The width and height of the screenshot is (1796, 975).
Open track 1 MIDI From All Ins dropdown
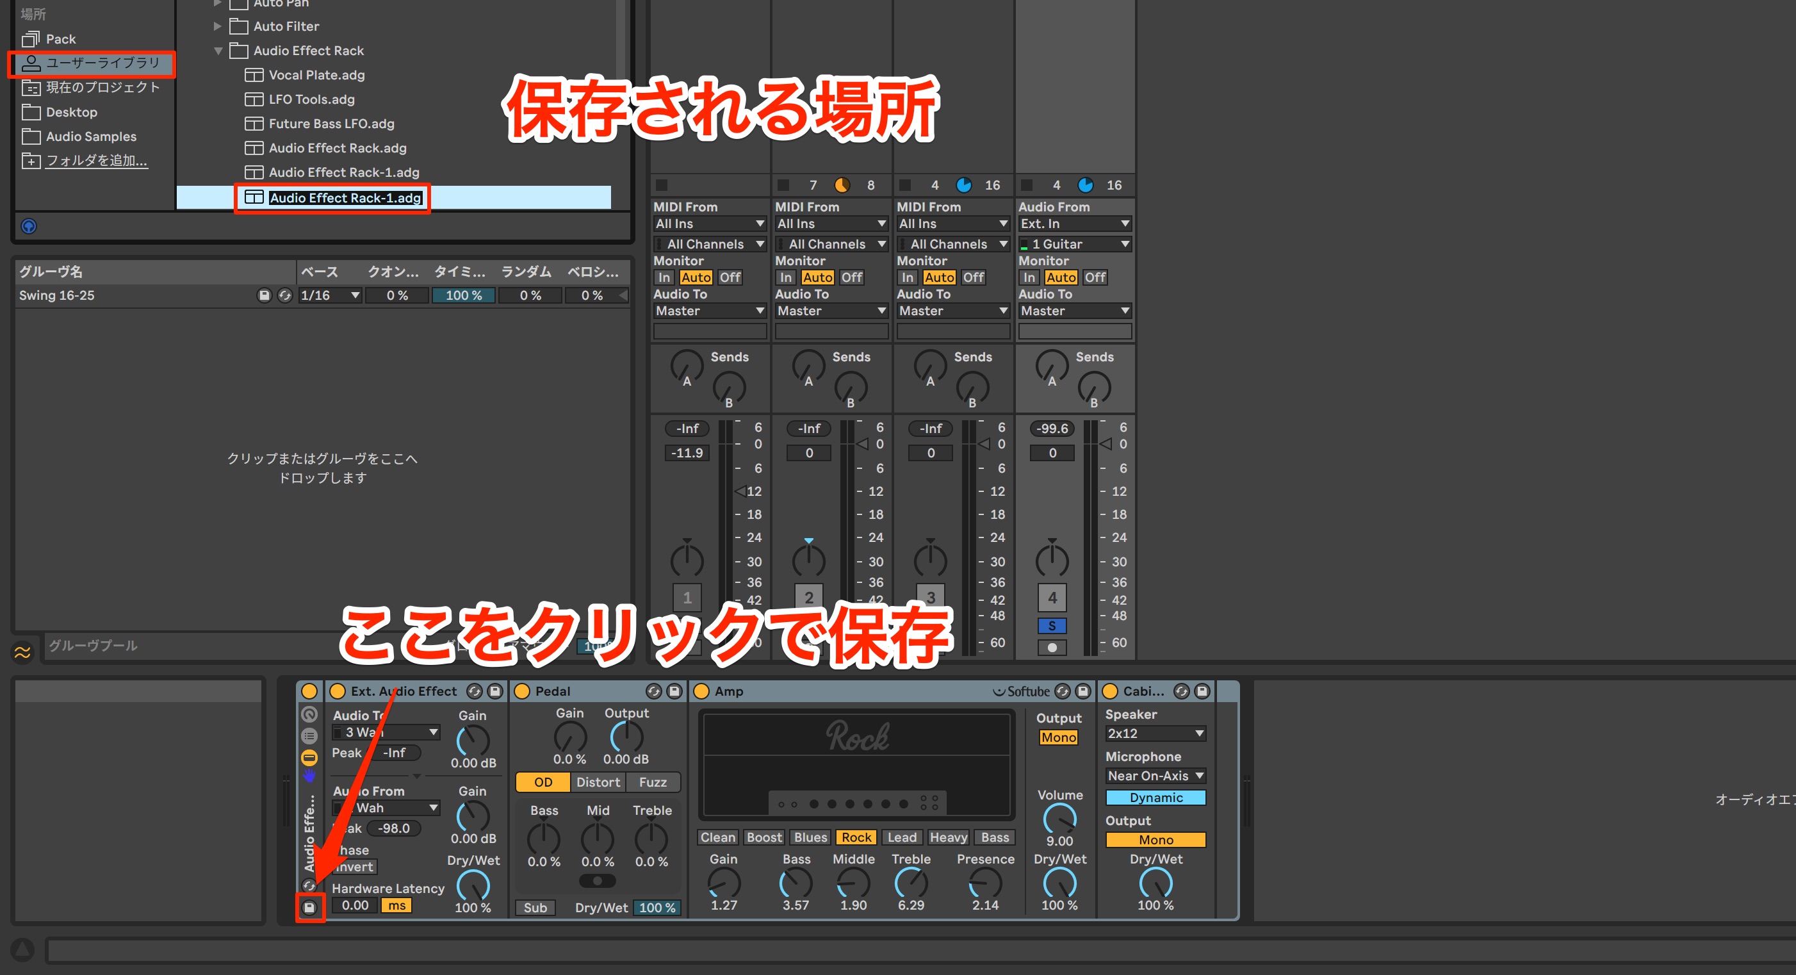click(x=710, y=223)
